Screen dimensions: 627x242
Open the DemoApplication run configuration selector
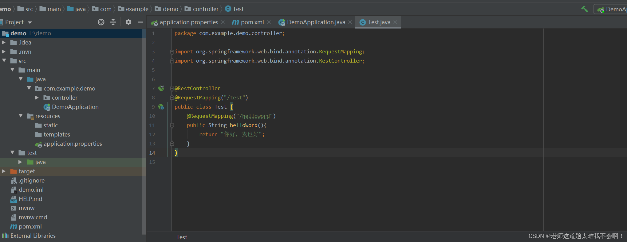[611, 10]
